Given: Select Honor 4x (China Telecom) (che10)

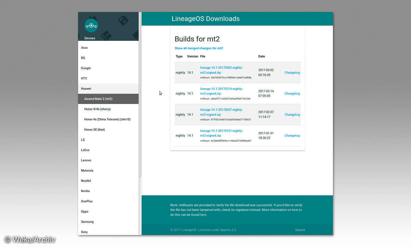Looking at the screenshot, I should point(108,119).
